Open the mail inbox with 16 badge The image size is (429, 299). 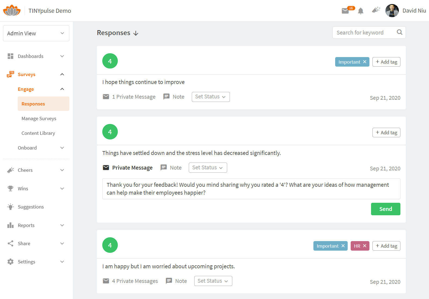tap(345, 11)
